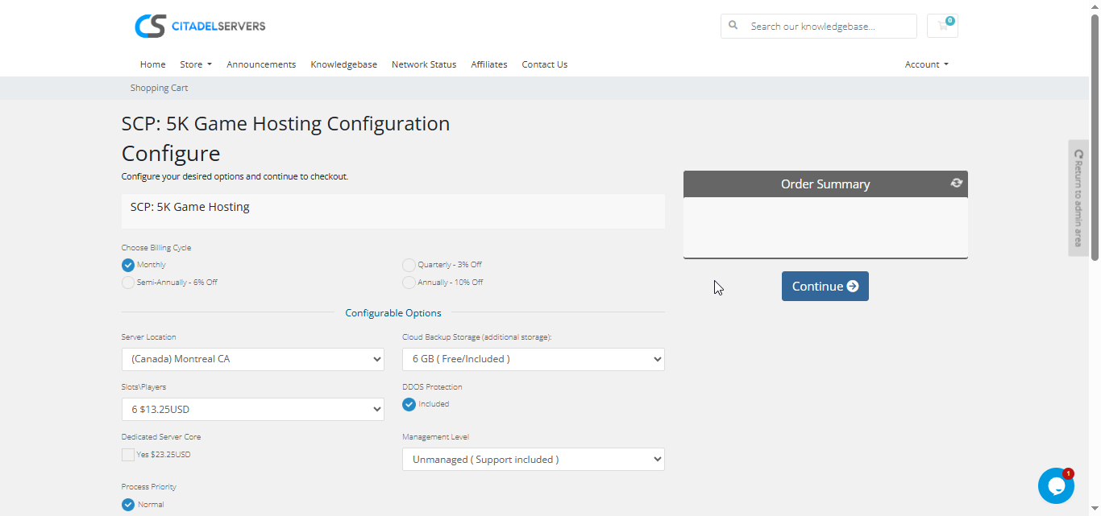Click the search magnifier icon
Image resolution: width=1101 pixels, height=516 pixels.
[x=733, y=26]
